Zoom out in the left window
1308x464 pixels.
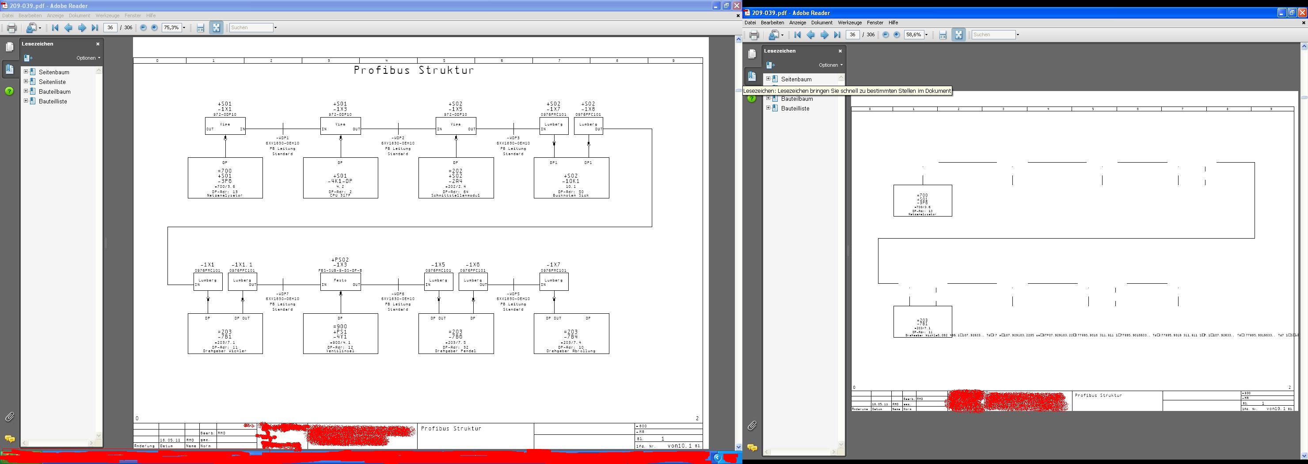[x=143, y=28]
